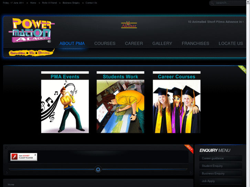This screenshot has width=250, height=187.
Task: Select Student Enquiry in Enquiry Menu
Action: pos(221,166)
